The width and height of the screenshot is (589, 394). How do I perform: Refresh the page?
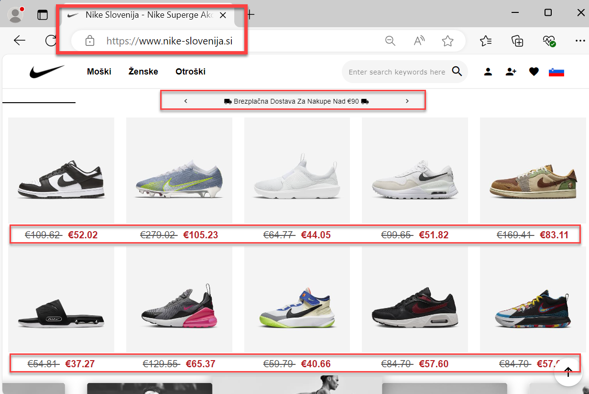51,41
